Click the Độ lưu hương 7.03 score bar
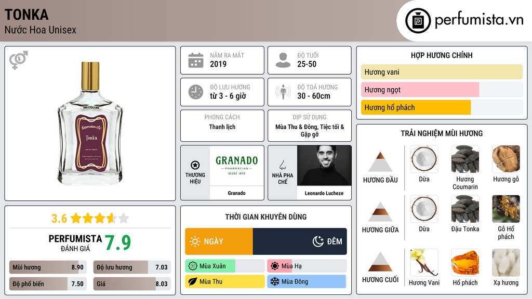This screenshot has width=532, height=299. 132,267
